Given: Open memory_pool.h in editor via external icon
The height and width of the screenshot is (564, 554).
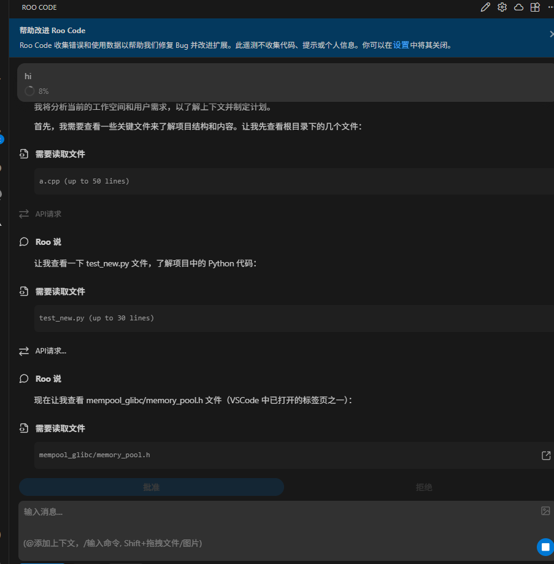Looking at the screenshot, I should pyautogui.click(x=546, y=455).
